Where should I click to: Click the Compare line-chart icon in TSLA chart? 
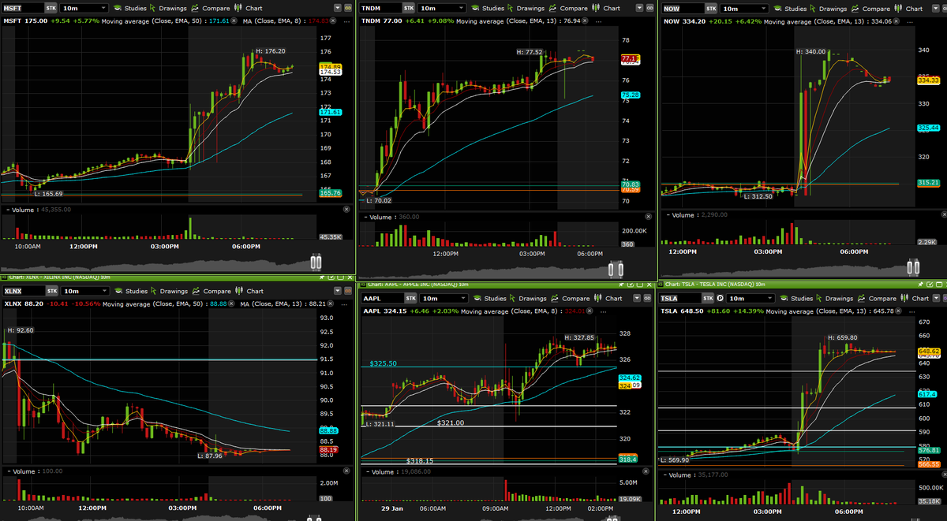tap(861, 299)
